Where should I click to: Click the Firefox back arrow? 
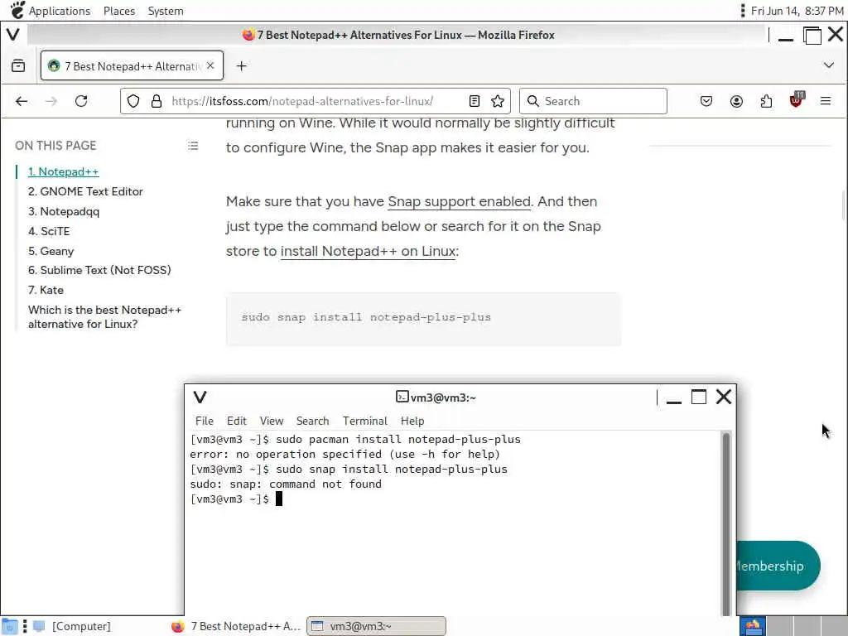coord(22,101)
